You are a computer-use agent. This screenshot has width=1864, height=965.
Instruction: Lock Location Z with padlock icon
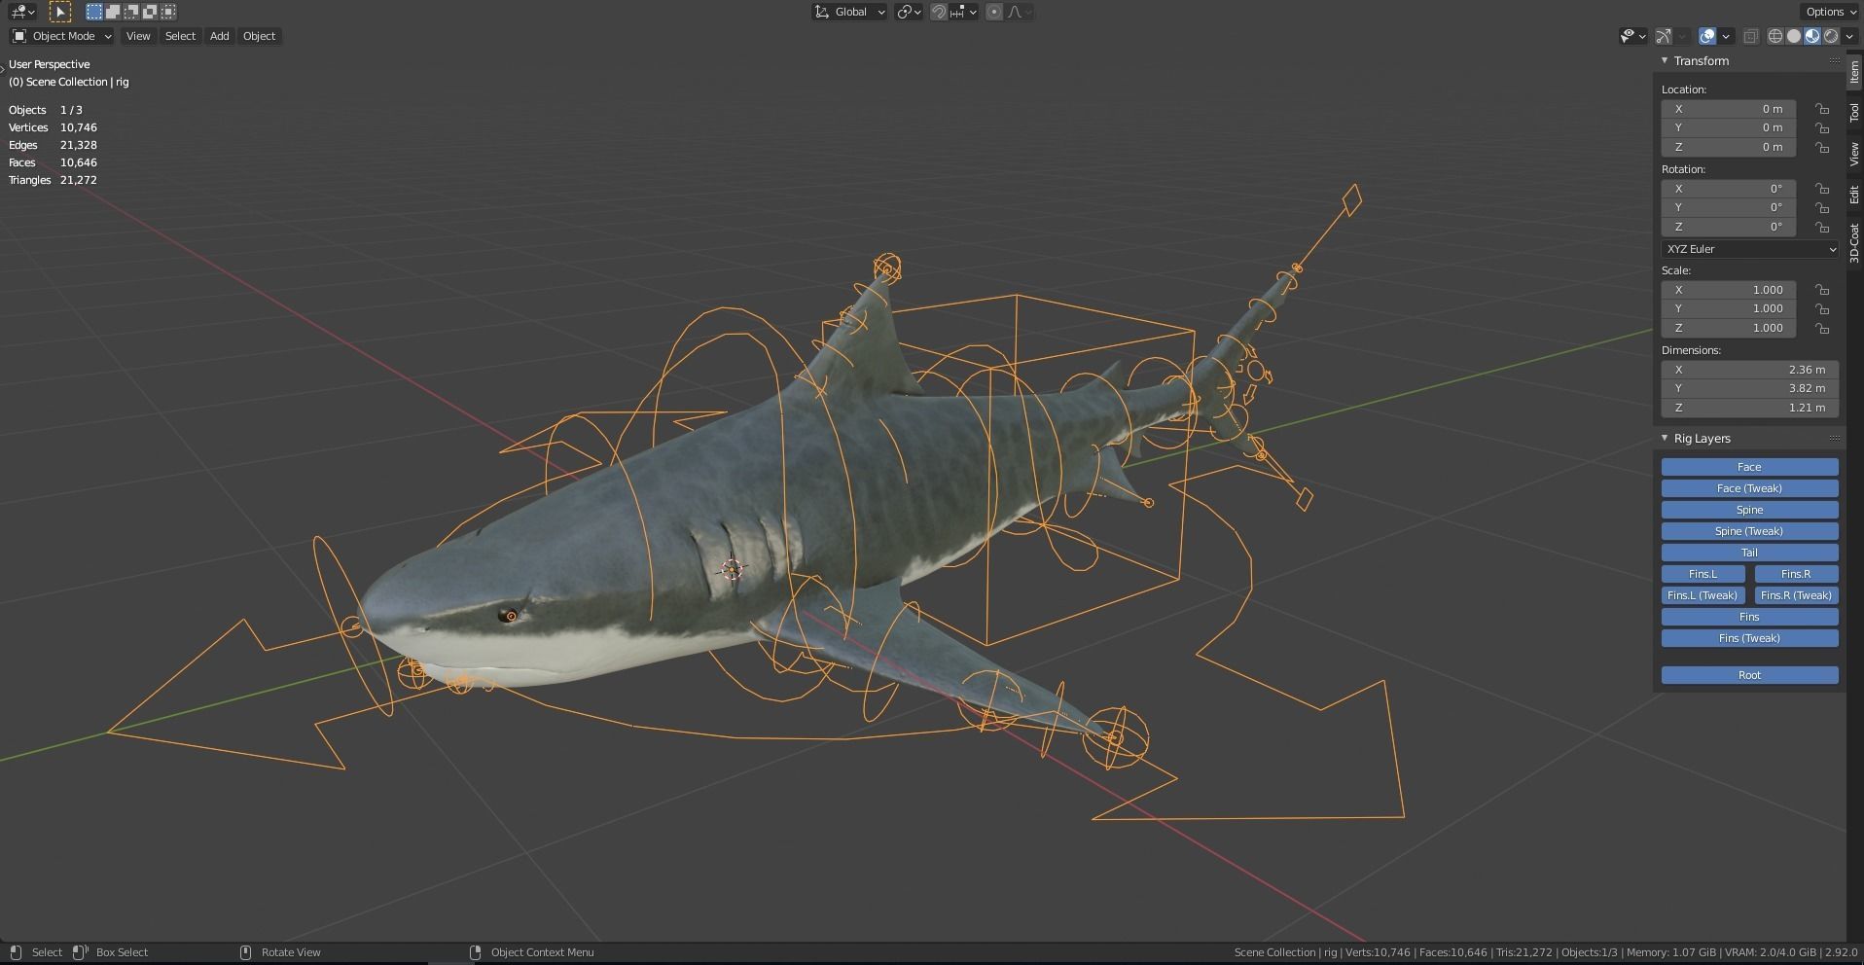pos(1821,147)
